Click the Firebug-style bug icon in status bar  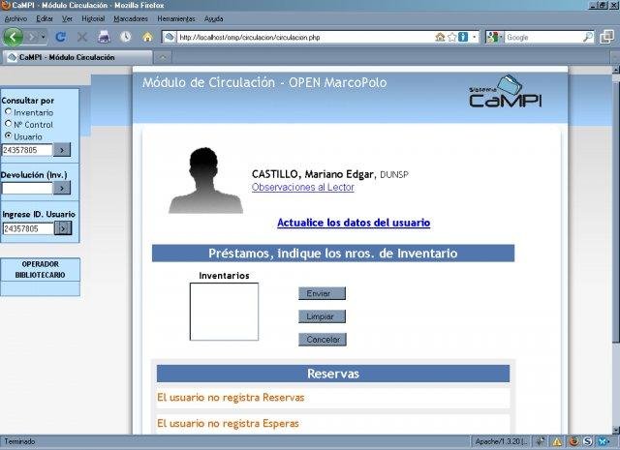point(573,441)
